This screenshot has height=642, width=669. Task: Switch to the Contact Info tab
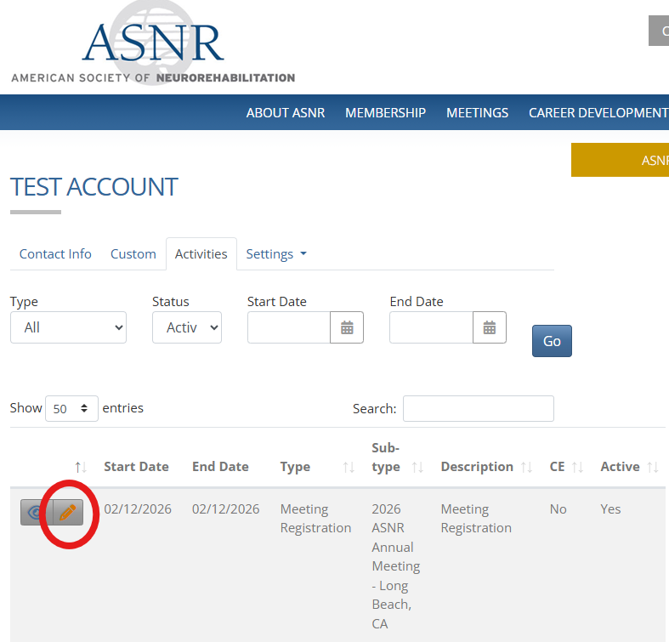[55, 254]
